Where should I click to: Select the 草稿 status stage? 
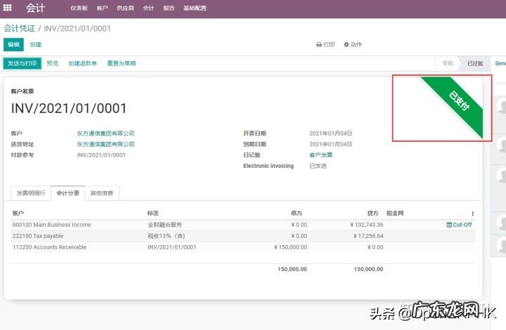tap(448, 63)
